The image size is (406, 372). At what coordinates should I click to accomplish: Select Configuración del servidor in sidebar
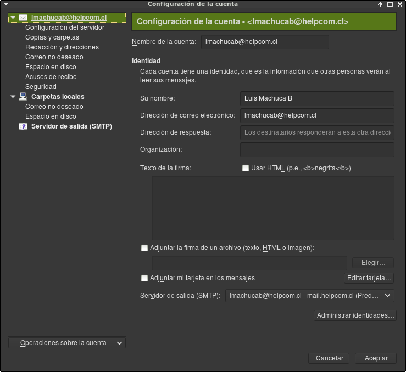(x=65, y=27)
